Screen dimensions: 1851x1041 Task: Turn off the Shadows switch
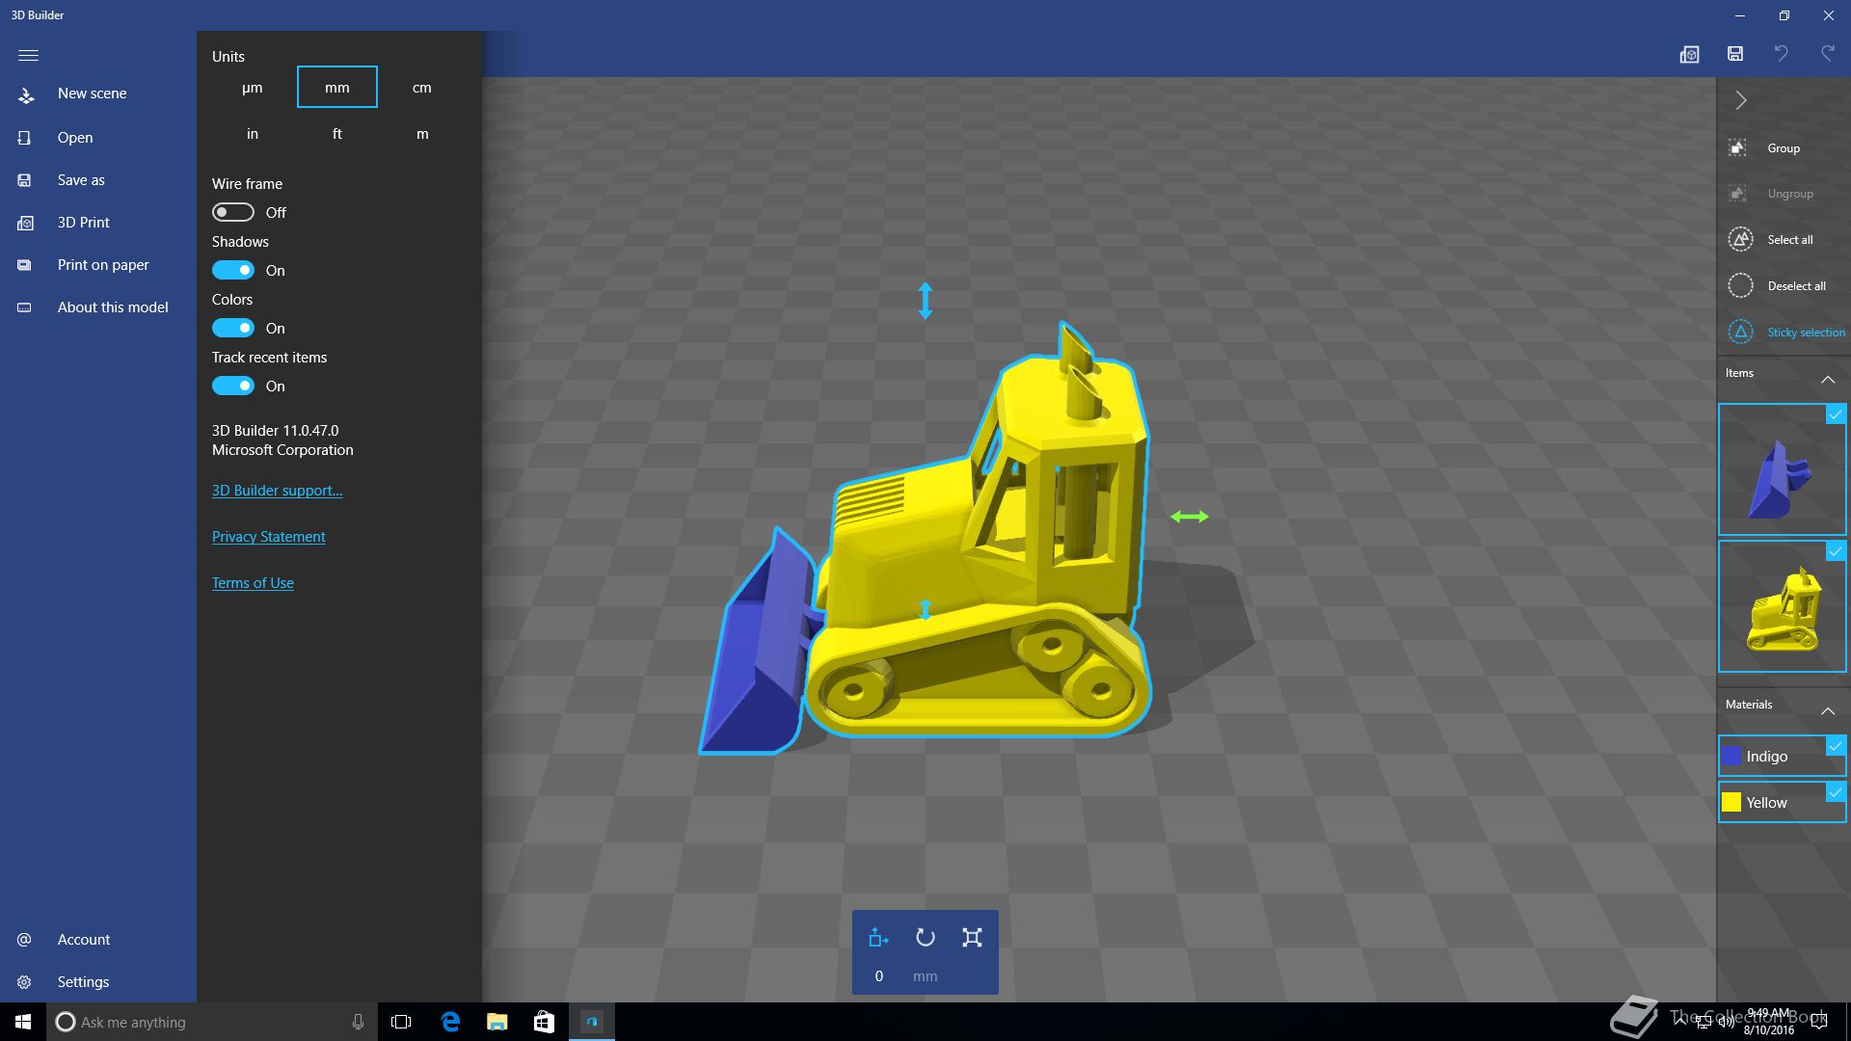(233, 270)
